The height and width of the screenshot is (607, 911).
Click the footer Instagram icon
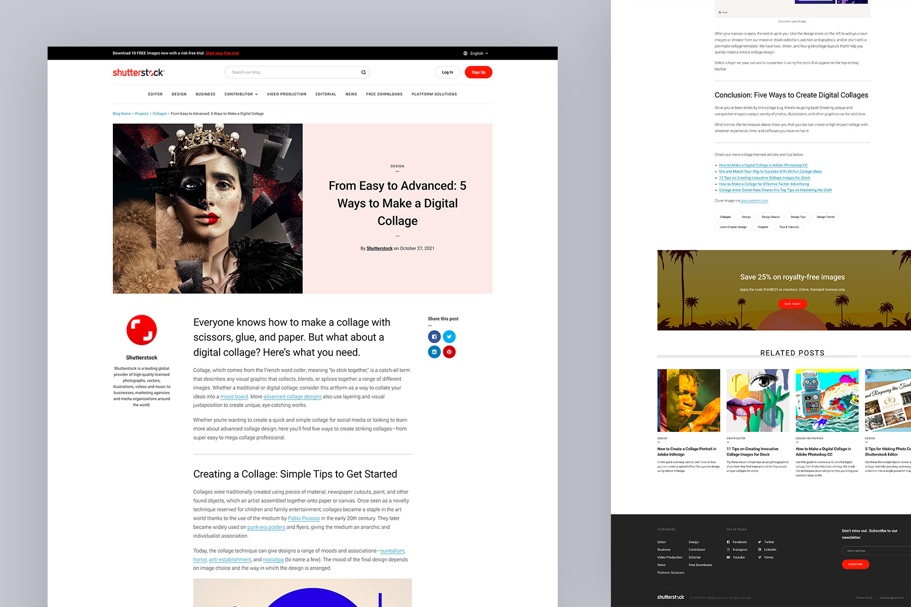pos(728,549)
